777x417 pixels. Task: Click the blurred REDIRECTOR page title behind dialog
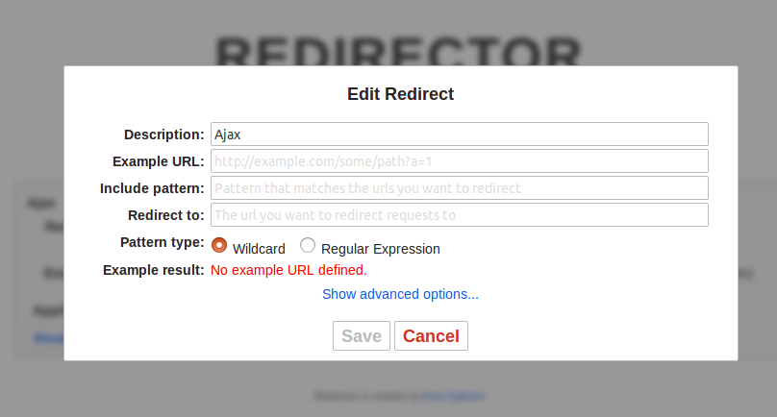click(x=398, y=51)
